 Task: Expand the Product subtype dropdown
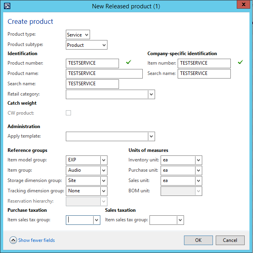pos(104,45)
